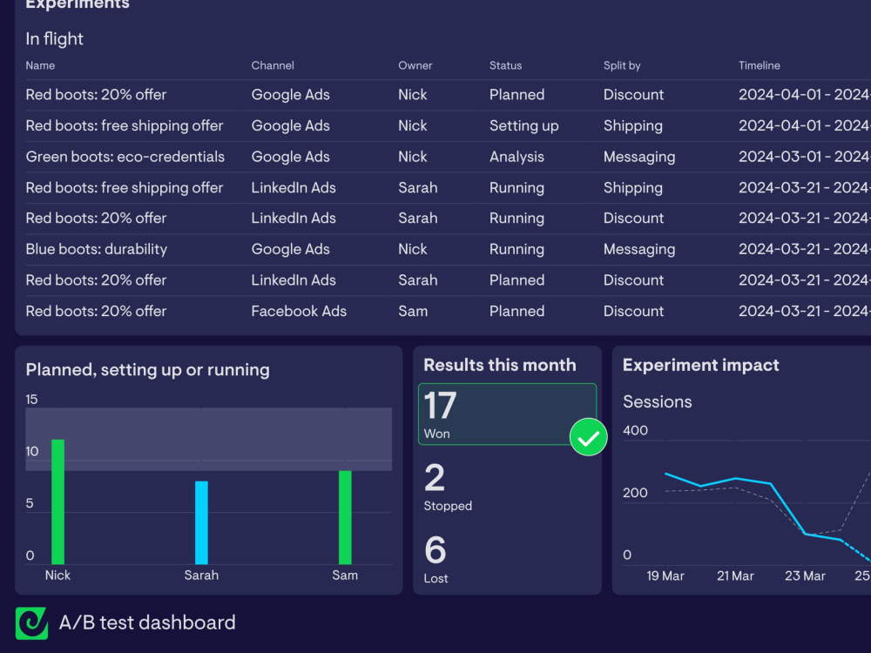Click Sam in the Owner column

click(413, 311)
